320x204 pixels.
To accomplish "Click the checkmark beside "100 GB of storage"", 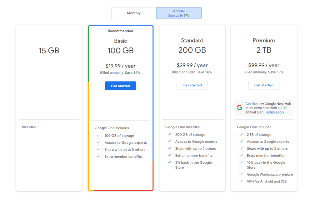I will (99, 136).
